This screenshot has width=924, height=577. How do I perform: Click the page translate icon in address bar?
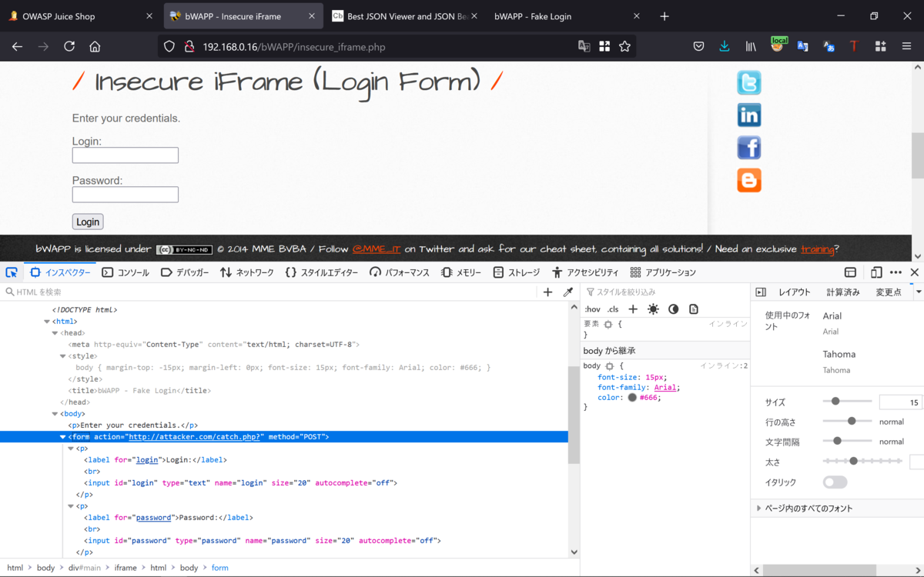584,46
